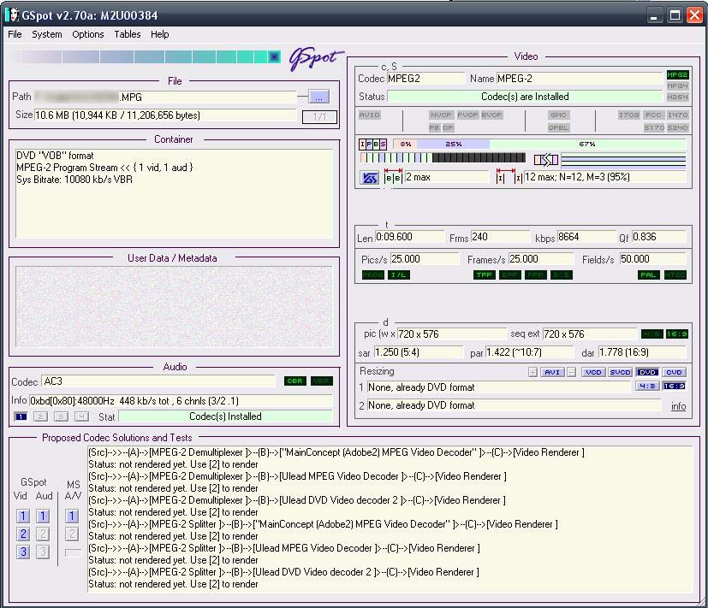Viewport: 708px width, 608px height.
Task: Click the IPBS frame type legend
Action: pyautogui.click(x=372, y=145)
